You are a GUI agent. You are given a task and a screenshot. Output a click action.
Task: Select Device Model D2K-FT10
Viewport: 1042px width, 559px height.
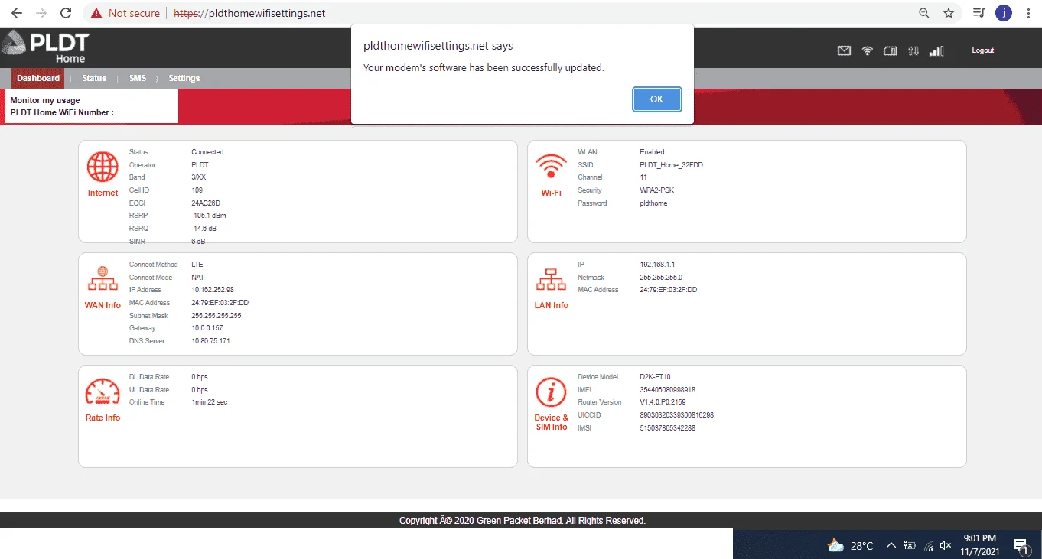pyautogui.click(x=655, y=377)
